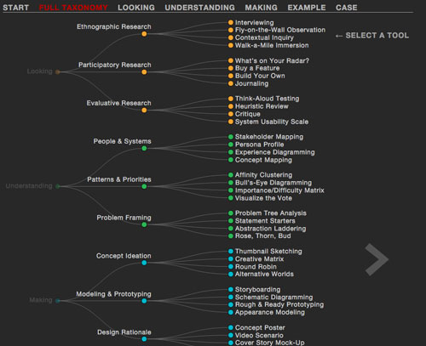This screenshot has height=346, width=426.
Task: Click the orange Ethnographic Research node dot
Action: pos(144,34)
